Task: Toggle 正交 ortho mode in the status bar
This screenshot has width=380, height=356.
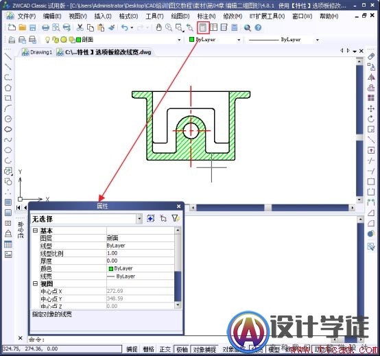Action: [x=165, y=349]
